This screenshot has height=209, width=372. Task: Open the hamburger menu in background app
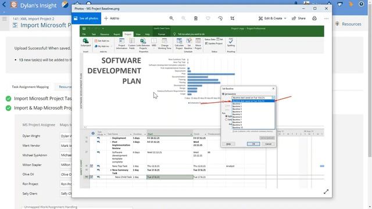click(5, 19)
